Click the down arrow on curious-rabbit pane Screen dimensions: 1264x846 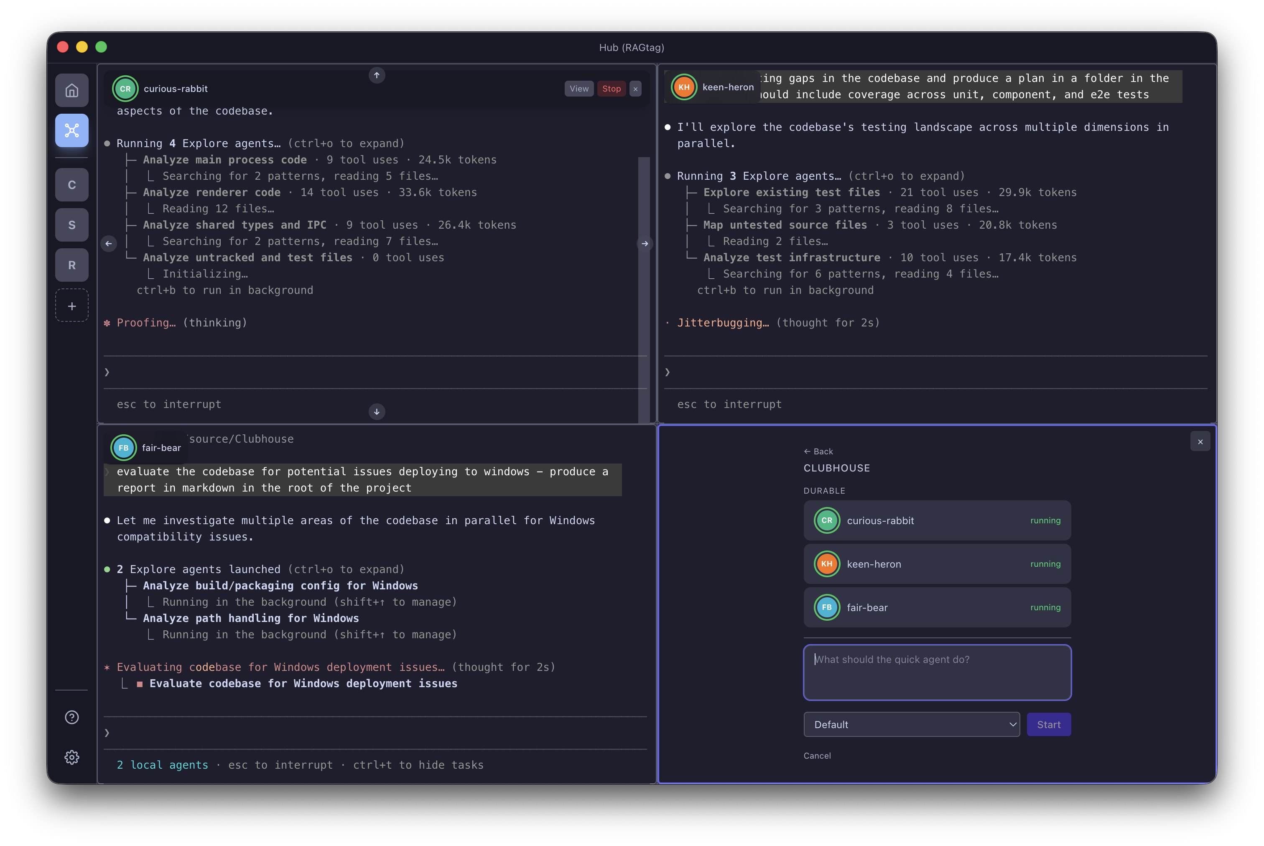coord(377,412)
